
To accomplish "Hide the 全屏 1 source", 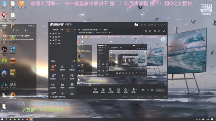I will point(50,44).
